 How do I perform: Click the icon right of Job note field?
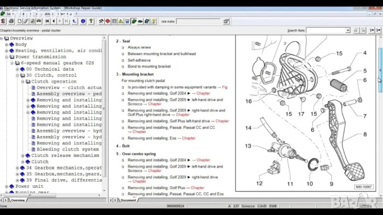point(226,21)
